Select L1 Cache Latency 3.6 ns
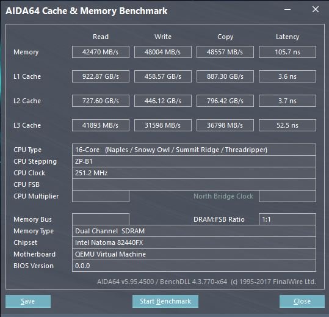This screenshot has height=317, width=329. coord(287,76)
